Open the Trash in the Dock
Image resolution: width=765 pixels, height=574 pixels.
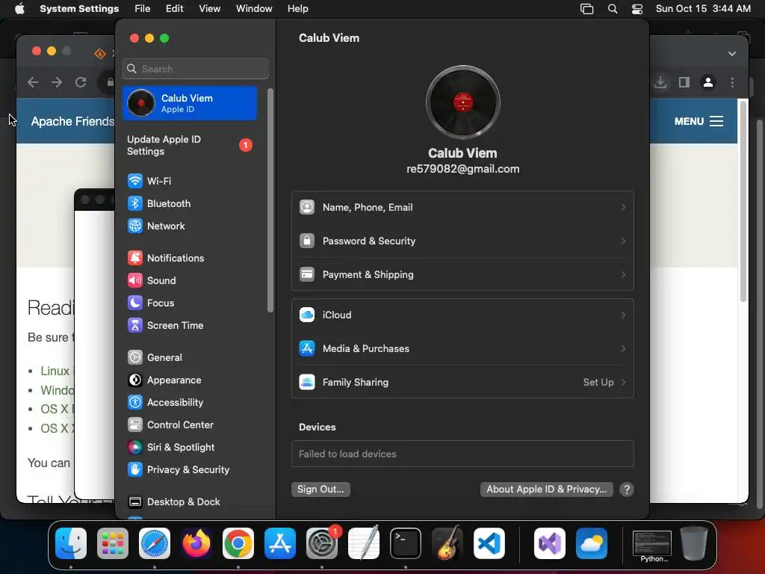694,543
